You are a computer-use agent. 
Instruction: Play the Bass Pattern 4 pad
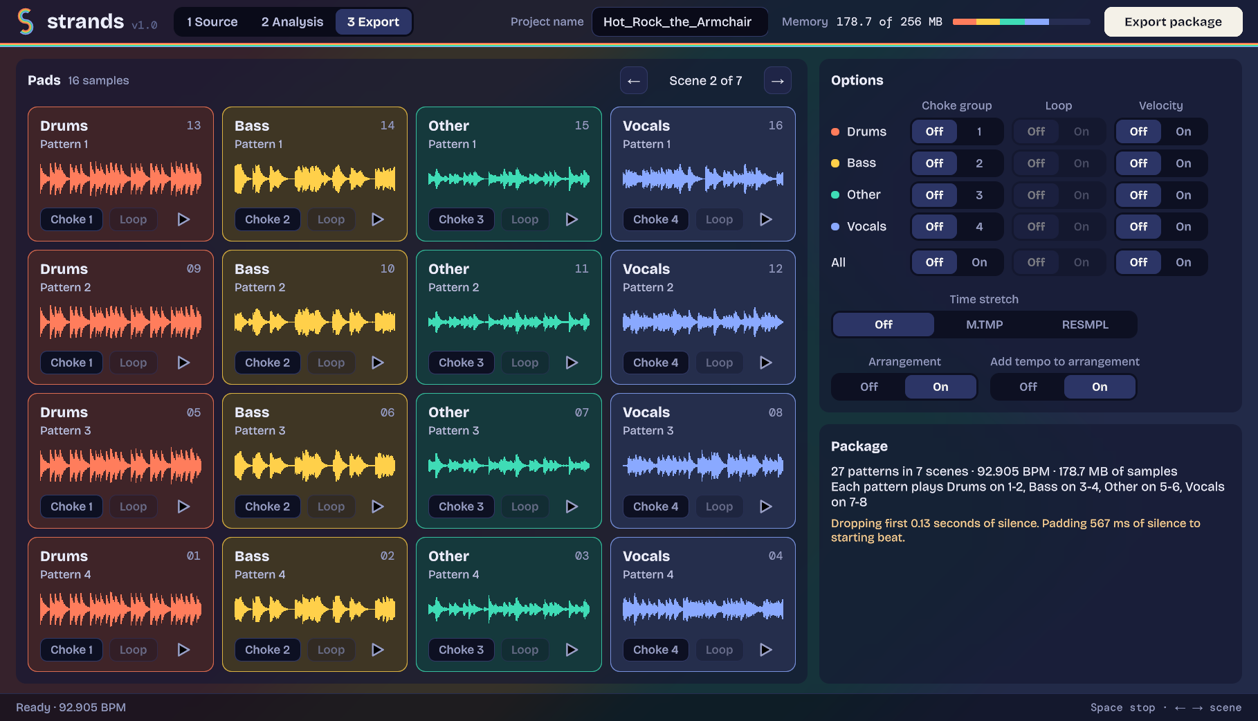coord(378,650)
